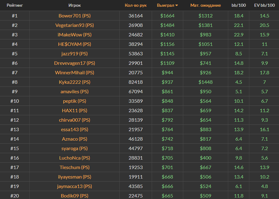Select hands count 67094

pyautogui.click(x=136, y=92)
